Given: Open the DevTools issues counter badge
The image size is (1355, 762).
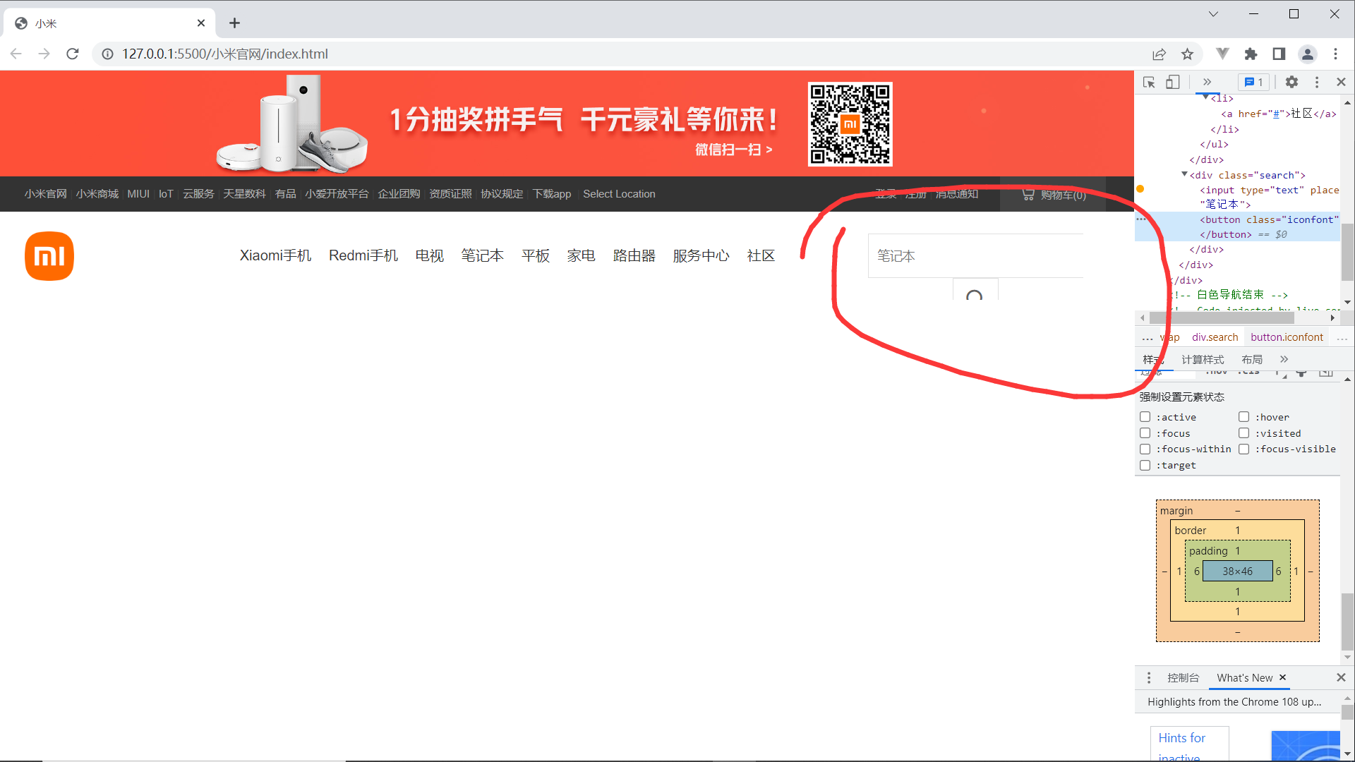Looking at the screenshot, I should tap(1254, 83).
